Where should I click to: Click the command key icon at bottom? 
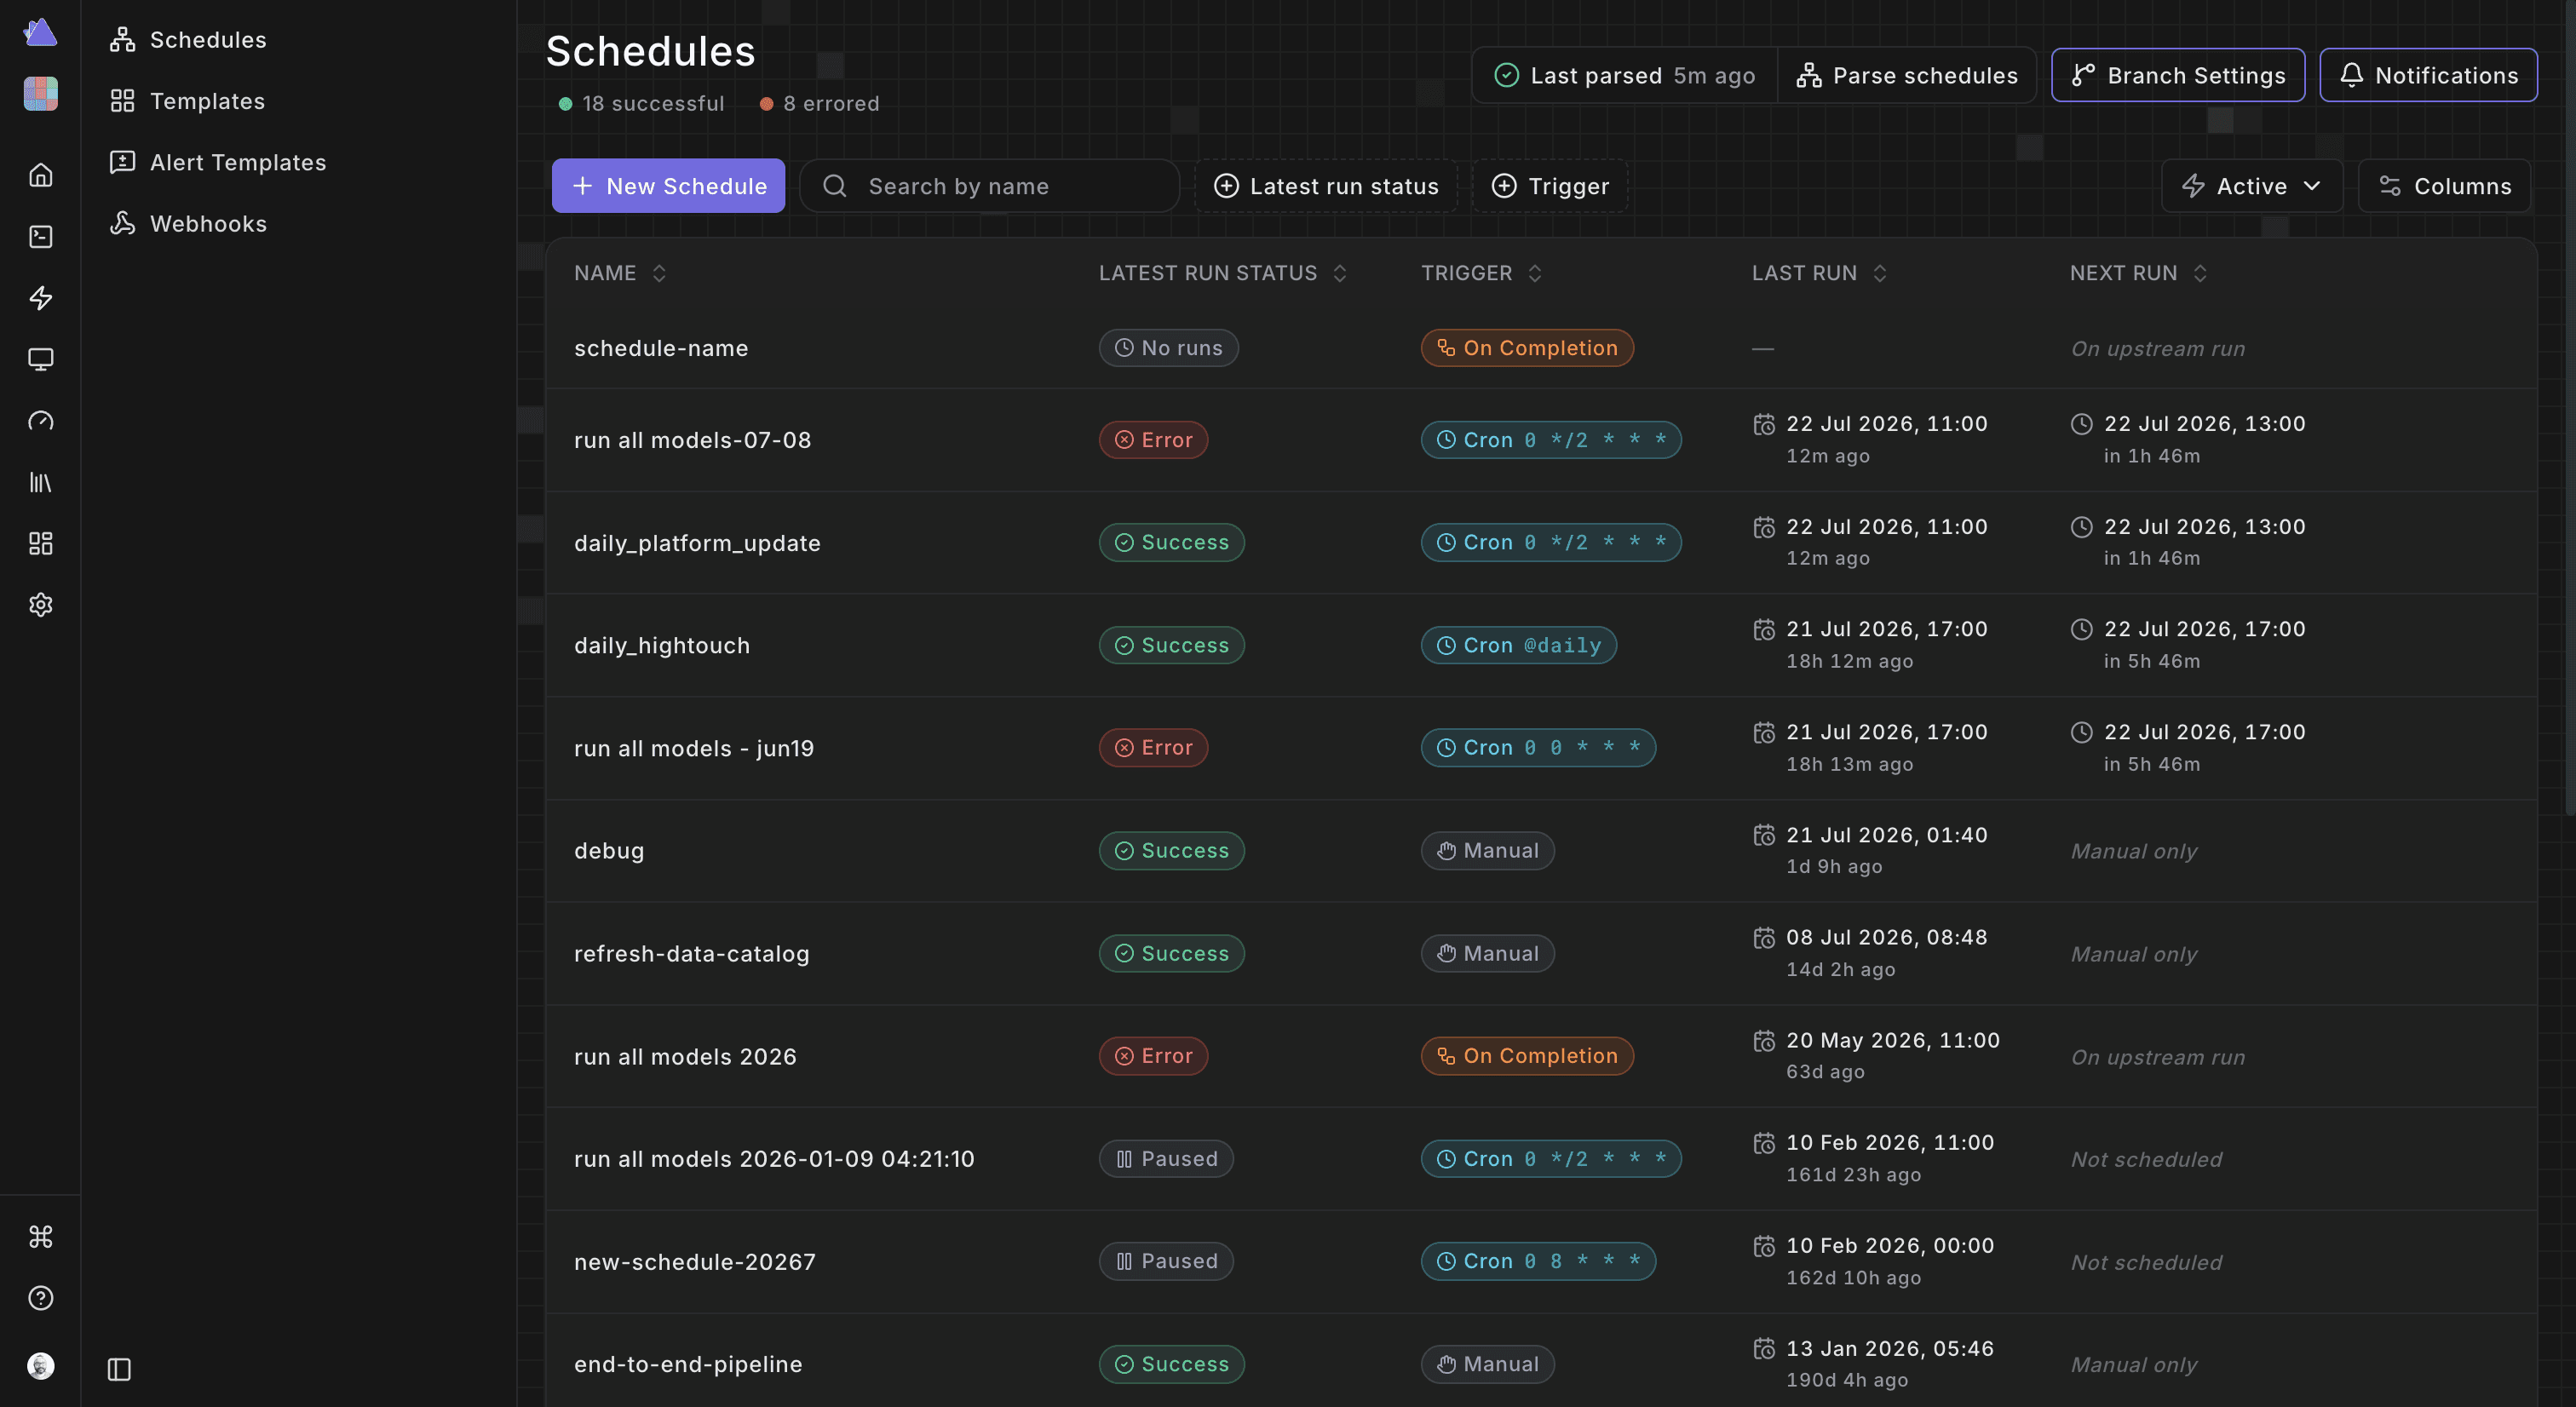click(40, 1237)
